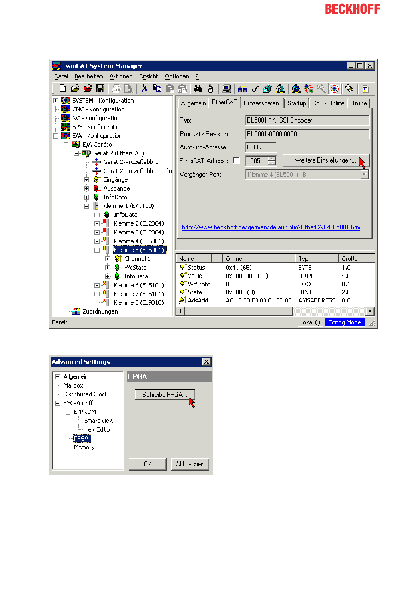Collapse E²PROM node in Advanced Settings
The width and height of the screenshot is (408, 589).
68,412
